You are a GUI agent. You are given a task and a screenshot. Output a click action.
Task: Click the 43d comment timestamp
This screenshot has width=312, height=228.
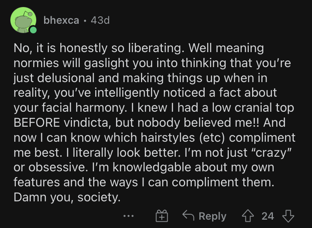(x=100, y=20)
